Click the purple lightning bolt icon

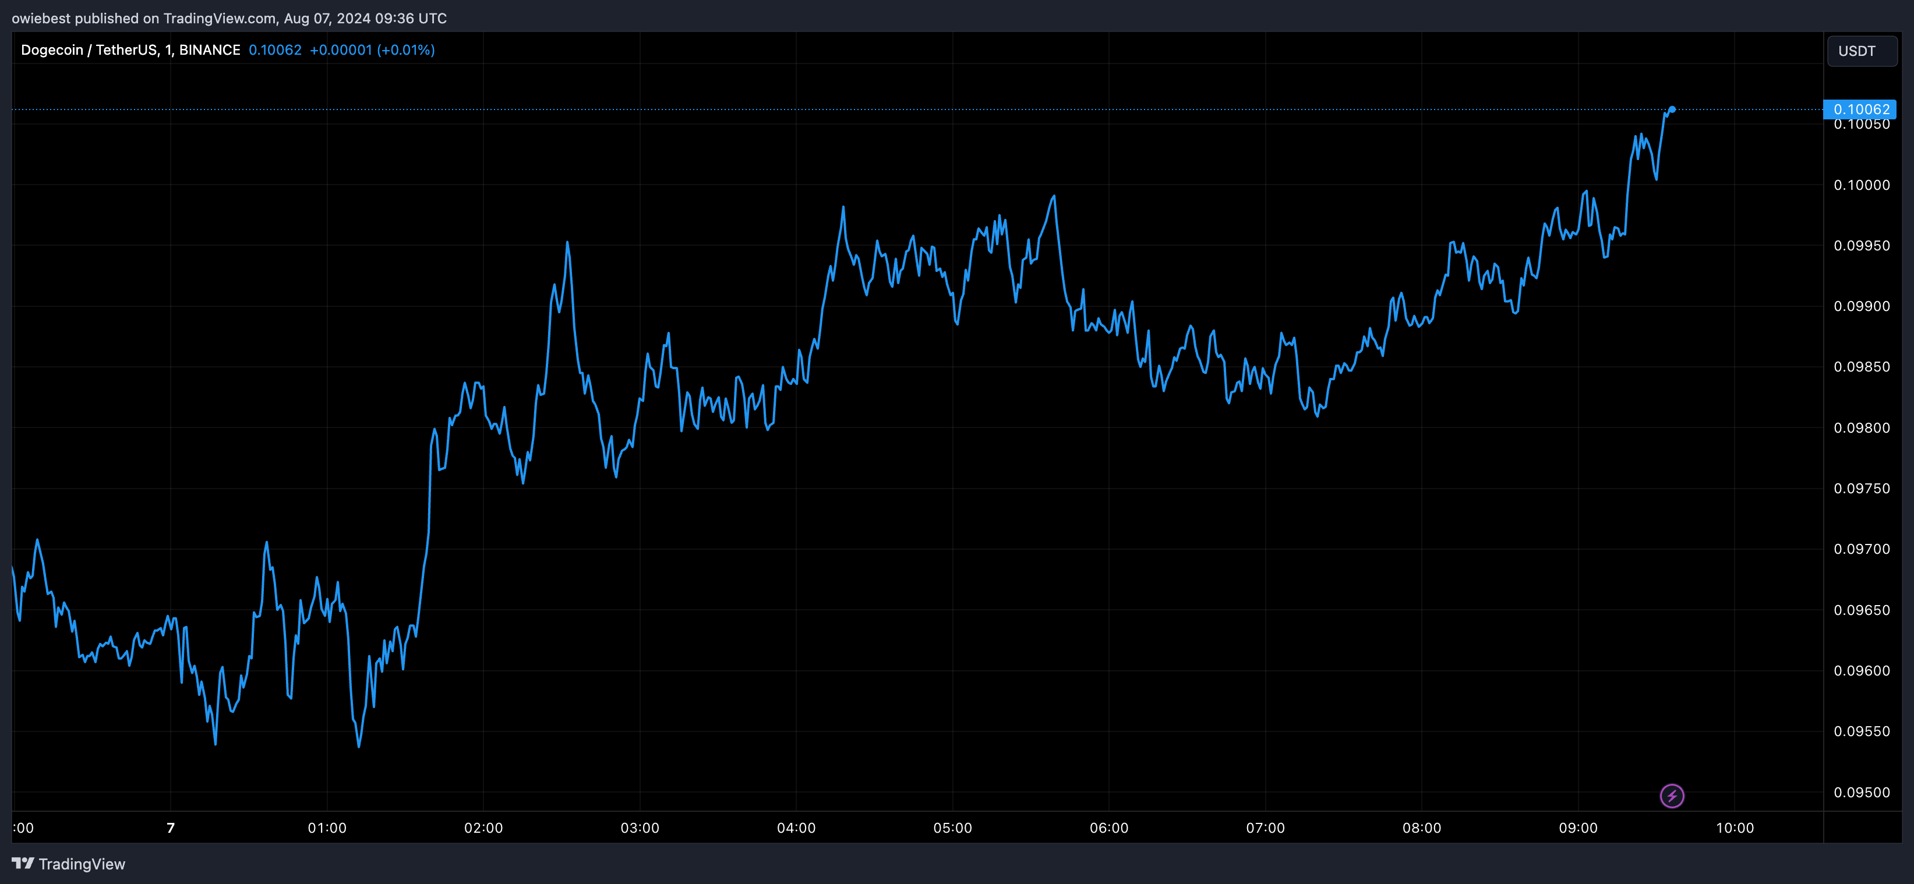coord(1672,796)
